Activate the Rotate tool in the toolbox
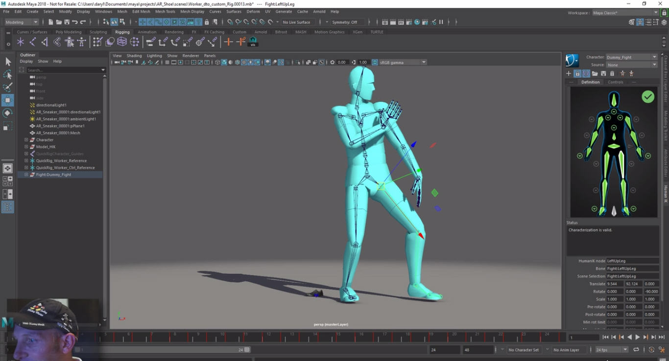The image size is (669, 361). (x=8, y=113)
